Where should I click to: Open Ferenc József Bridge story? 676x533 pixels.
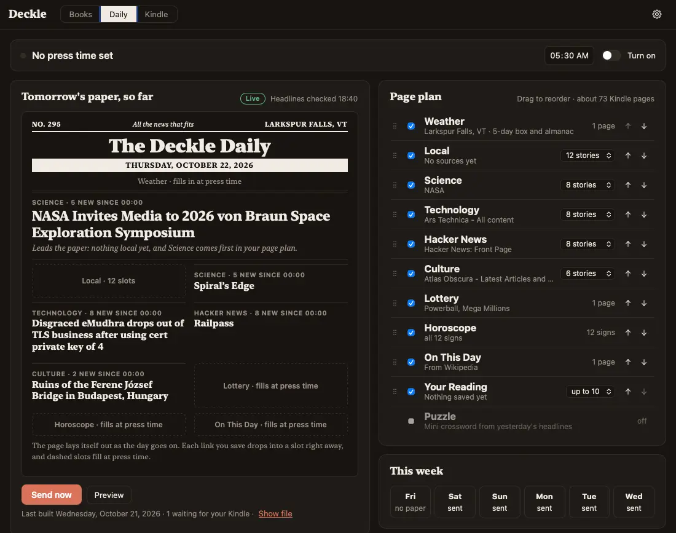pos(100,390)
